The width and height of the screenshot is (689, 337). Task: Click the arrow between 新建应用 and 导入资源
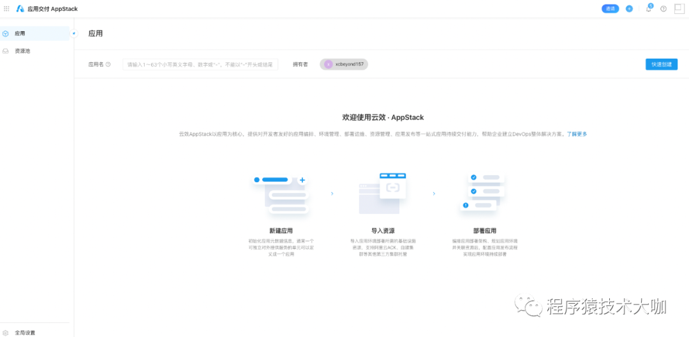coord(332,194)
